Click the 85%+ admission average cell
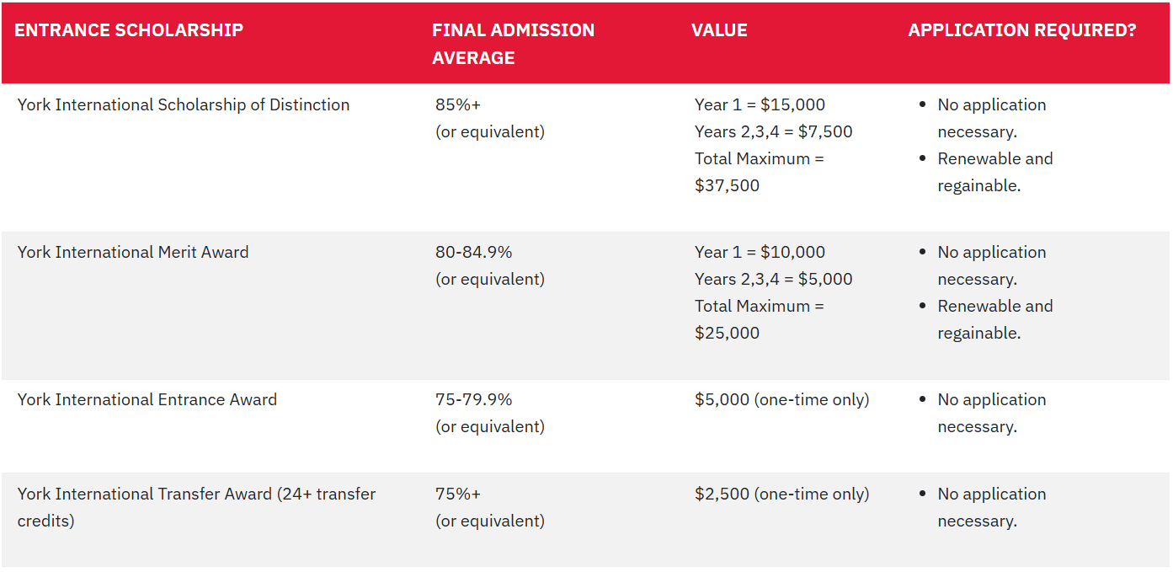The width and height of the screenshot is (1173, 572). (489, 118)
